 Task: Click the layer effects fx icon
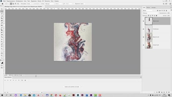coord(157,92)
